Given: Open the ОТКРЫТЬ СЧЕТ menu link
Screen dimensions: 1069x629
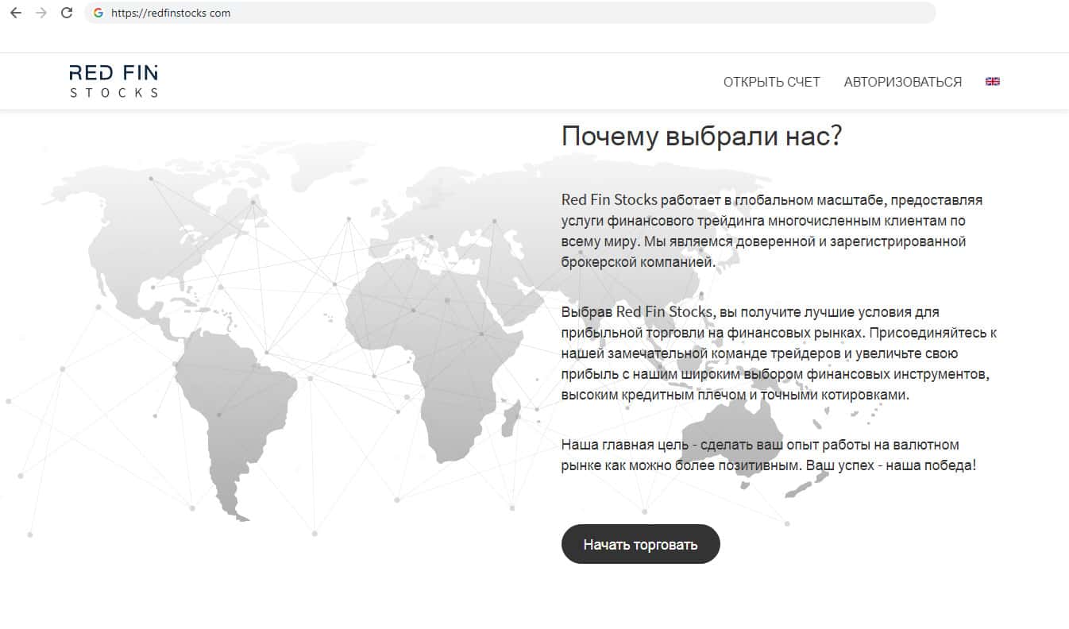Looking at the screenshot, I should (x=771, y=82).
